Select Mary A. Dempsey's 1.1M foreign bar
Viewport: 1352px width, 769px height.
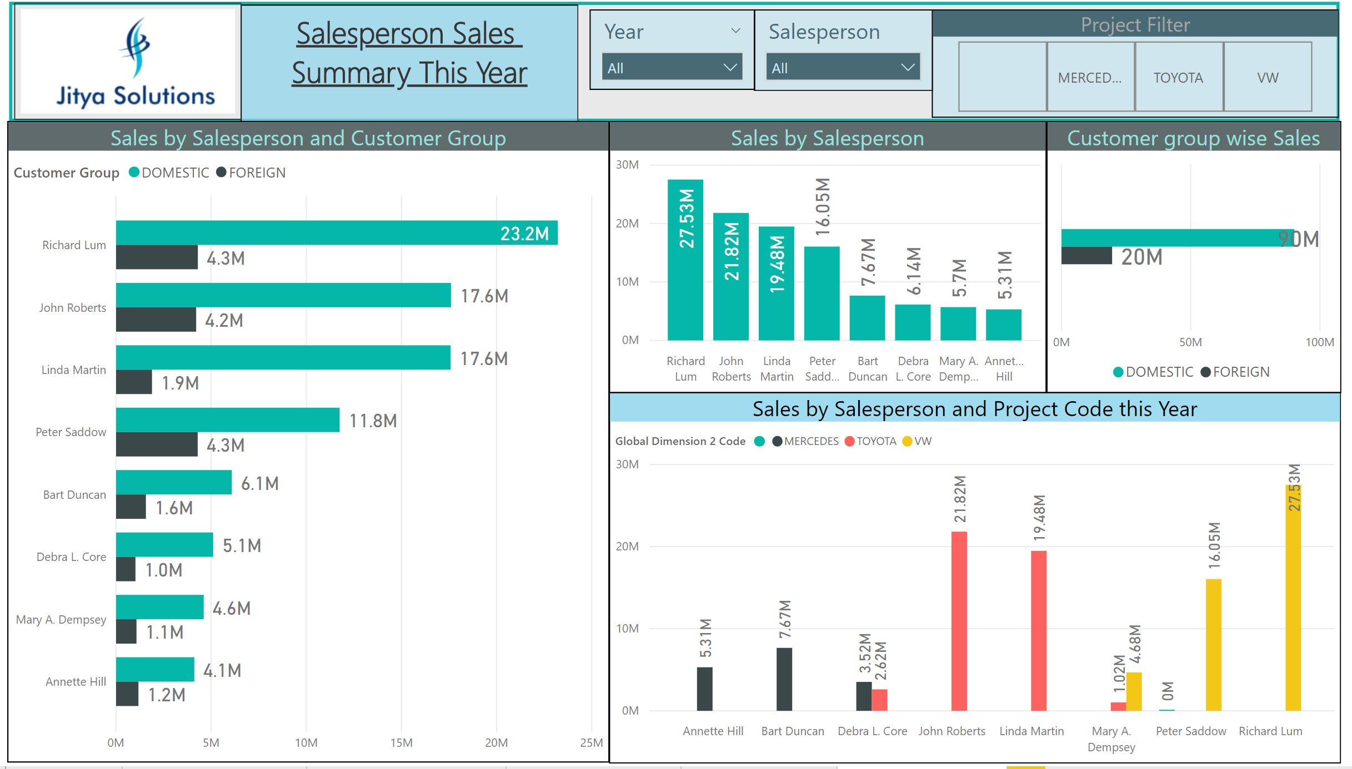coord(126,631)
